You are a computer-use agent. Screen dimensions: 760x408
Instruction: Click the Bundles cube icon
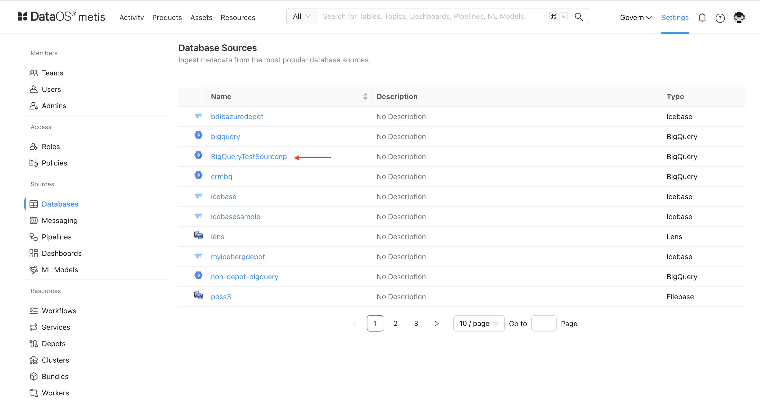34,376
